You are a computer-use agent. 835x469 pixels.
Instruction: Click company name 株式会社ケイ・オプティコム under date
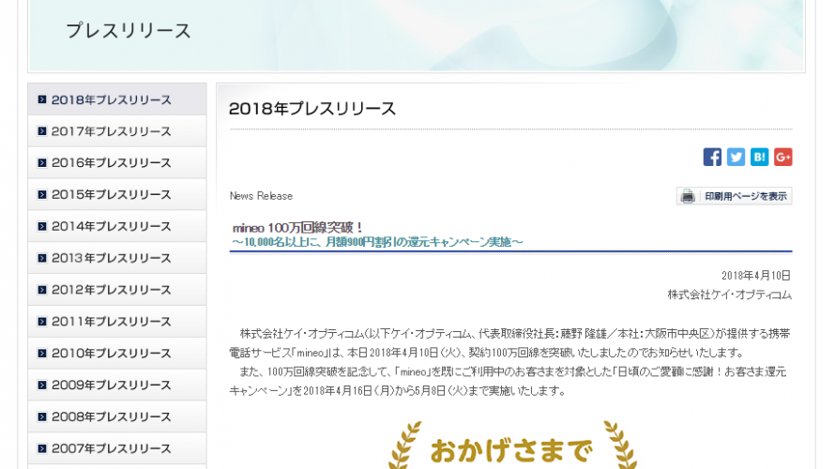tap(730, 295)
